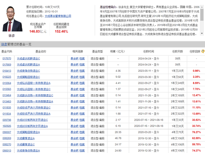Open the 大成卓远视野混合A fund page
The image size is (205, 153).
pos(28,65)
